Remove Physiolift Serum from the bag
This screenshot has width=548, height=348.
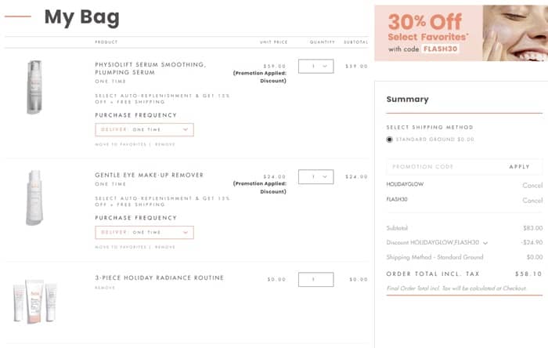(x=165, y=144)
